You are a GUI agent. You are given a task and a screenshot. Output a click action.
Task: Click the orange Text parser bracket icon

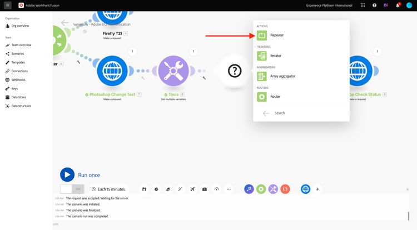(285, 189)
